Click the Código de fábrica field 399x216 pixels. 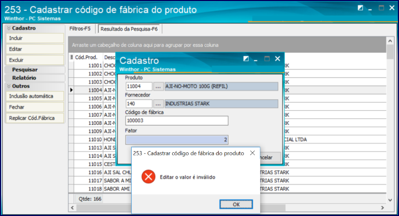(177, 121)
